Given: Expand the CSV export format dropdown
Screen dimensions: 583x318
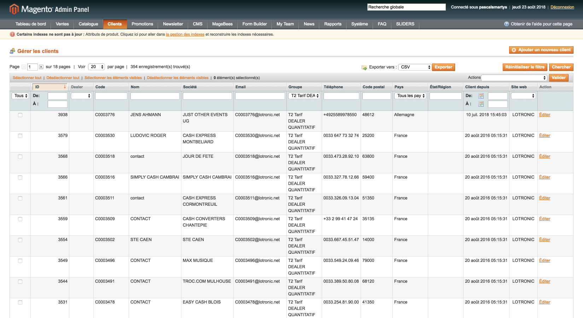Looking at the screenshot, I should click(415, 67).
